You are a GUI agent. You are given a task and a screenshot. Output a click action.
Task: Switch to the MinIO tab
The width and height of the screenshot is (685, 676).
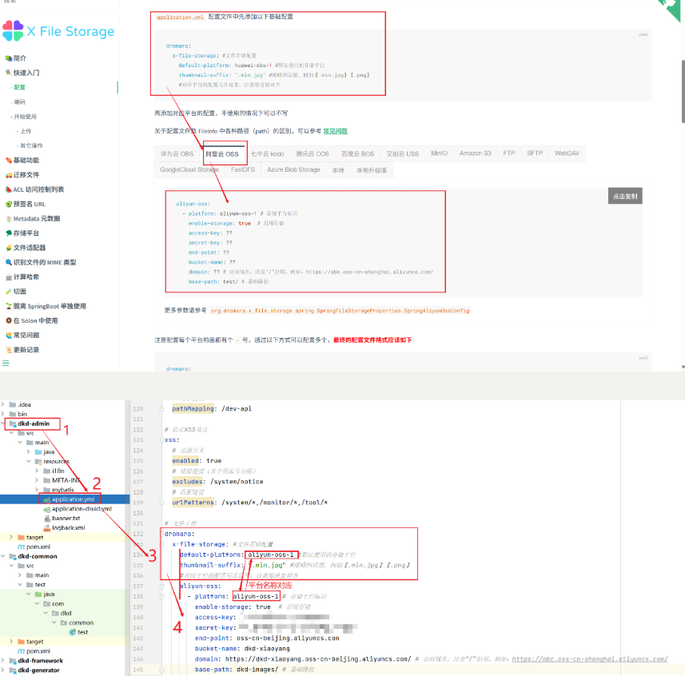coord(439,153)
